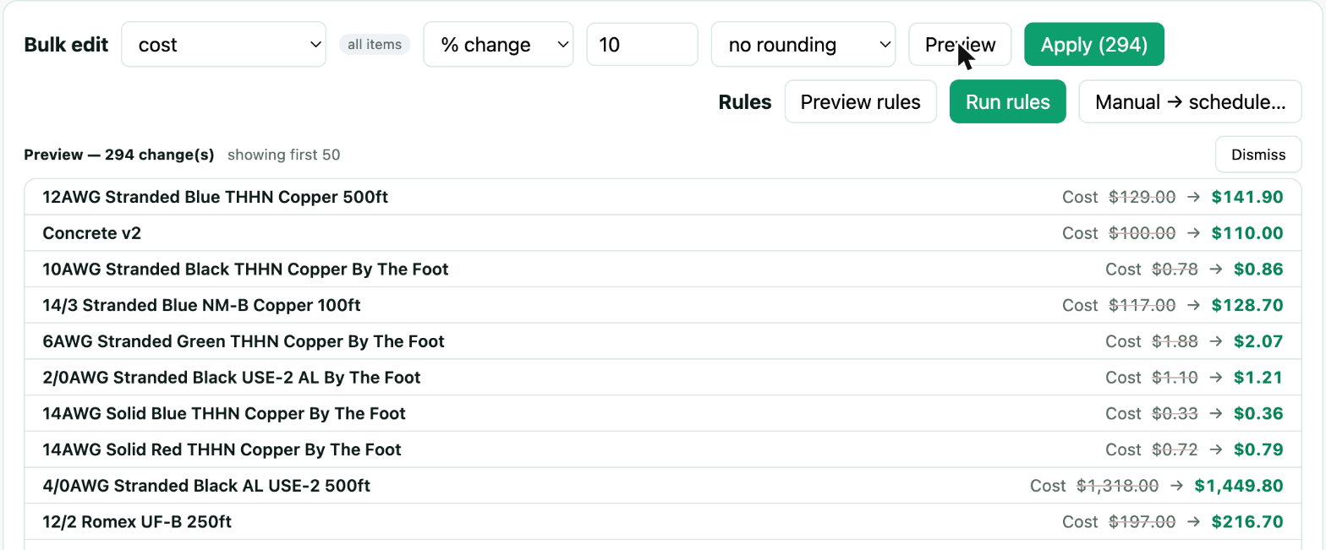Click the new cost $1,449.80
This screenshot has width=1326, height=550.
[1239, 486]
